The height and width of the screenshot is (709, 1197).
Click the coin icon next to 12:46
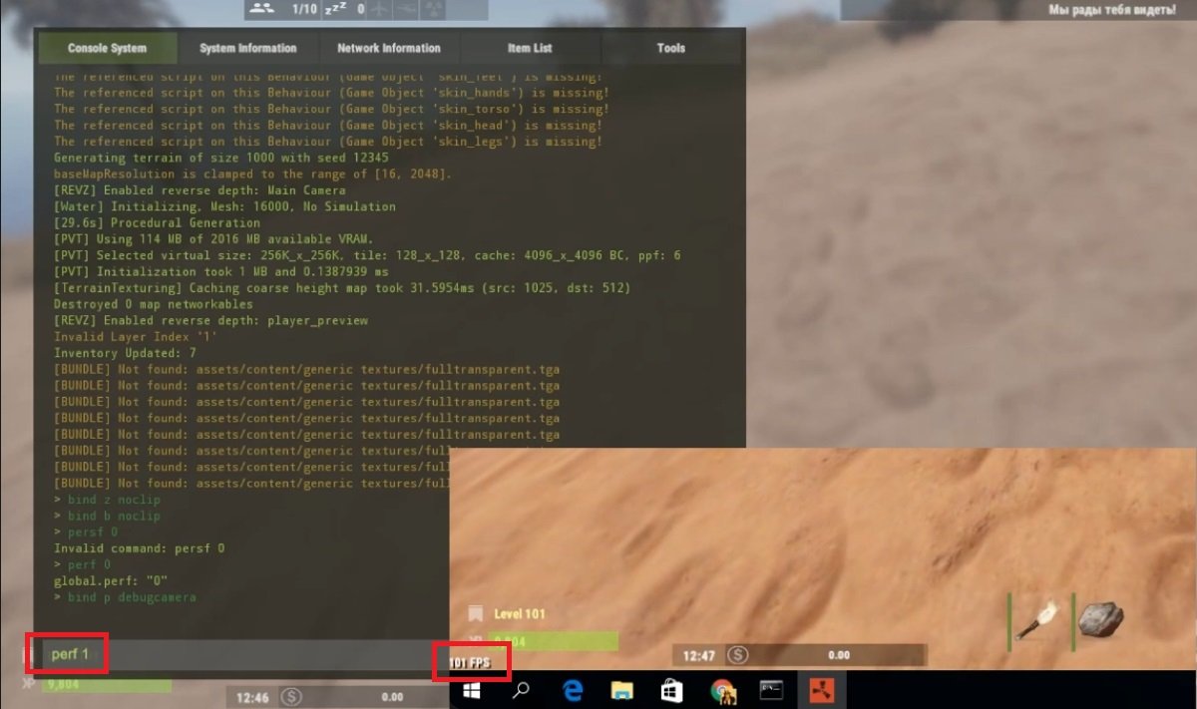coord(291,697)
